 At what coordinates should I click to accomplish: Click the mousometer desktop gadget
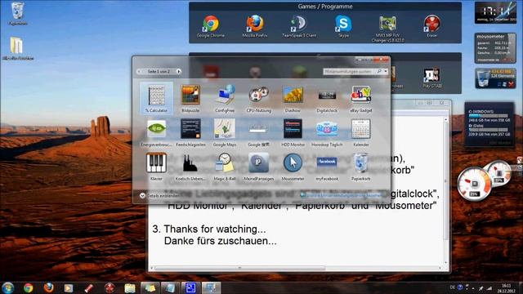click(x=495, y=48)
